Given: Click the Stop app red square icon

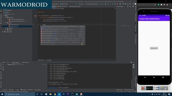Looking at the screenshot, I should 117,4.
